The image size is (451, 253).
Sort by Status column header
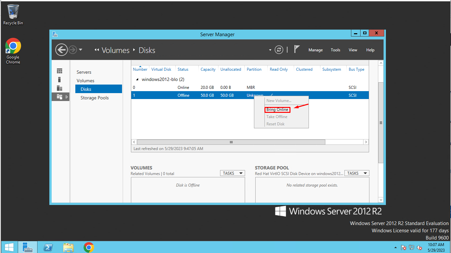[x=183, y=69]
